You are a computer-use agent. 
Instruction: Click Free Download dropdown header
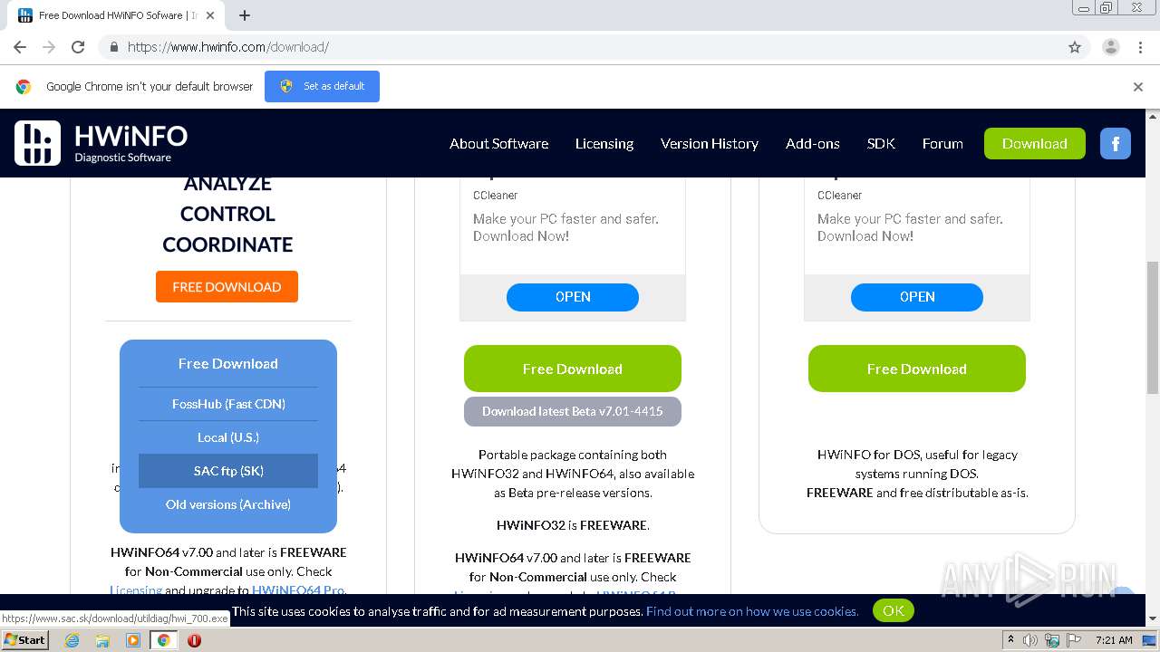[x=228, y=363]
